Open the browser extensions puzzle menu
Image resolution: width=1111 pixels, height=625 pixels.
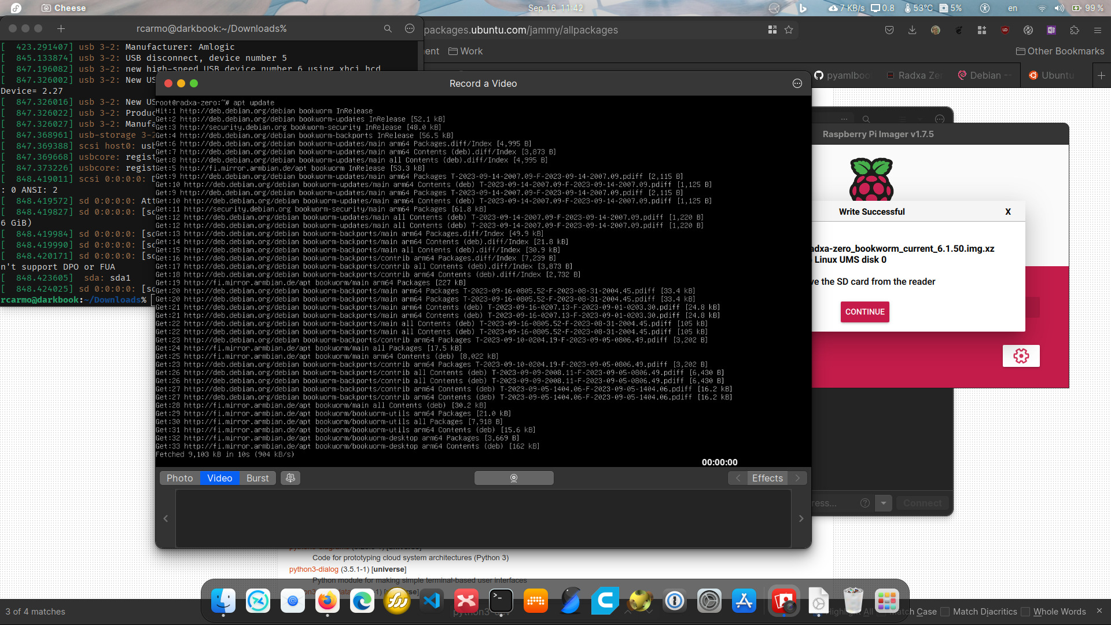coord(1075,30)
